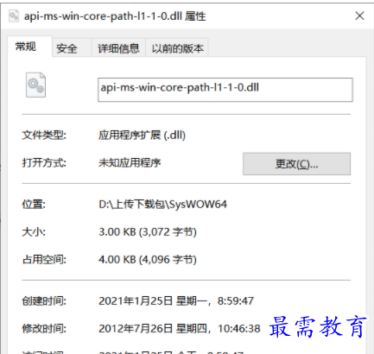Click the dialog title api-ms-win-core-path-l1-1-0.dll 属性
Viewport: 374px width, 354px height.
(x=115, y=16)
